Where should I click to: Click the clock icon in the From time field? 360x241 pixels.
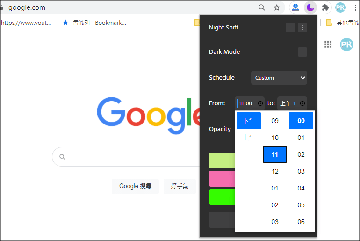260,103
